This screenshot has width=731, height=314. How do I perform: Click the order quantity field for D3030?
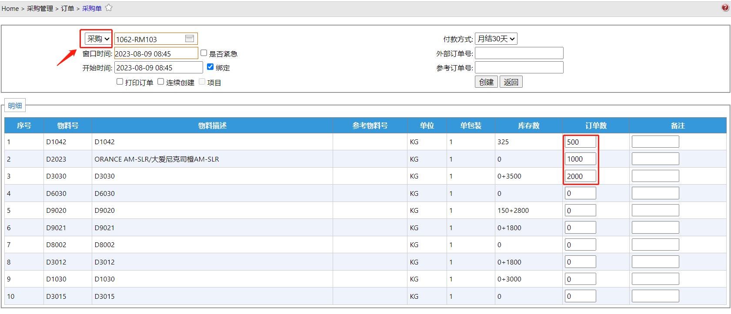tap(580, 176)
